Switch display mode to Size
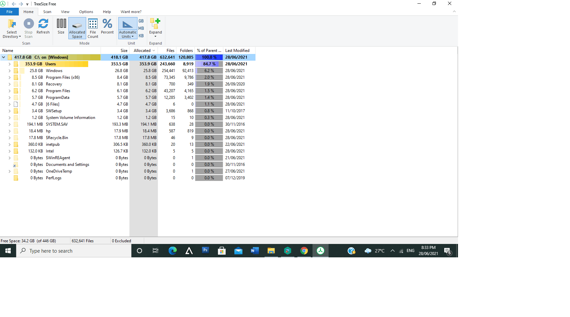This screenshot has width=570, height=317. point(61,26)
